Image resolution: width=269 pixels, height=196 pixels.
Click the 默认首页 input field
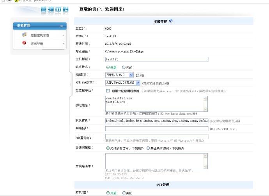click(157, 121)
